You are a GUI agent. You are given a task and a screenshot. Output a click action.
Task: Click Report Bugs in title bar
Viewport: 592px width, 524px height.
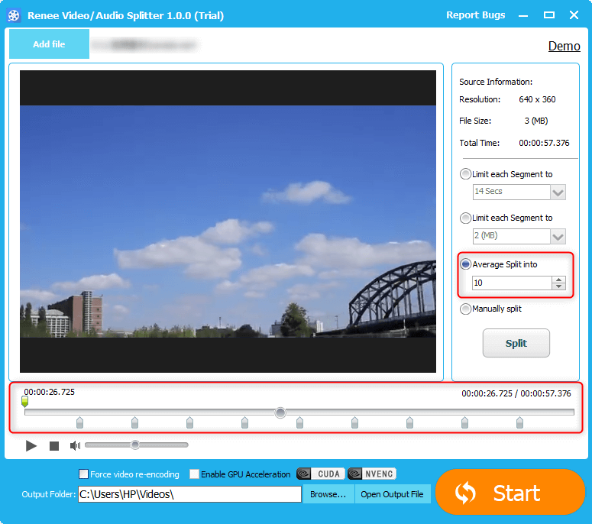pyautogui.click(x=477, y=15)
